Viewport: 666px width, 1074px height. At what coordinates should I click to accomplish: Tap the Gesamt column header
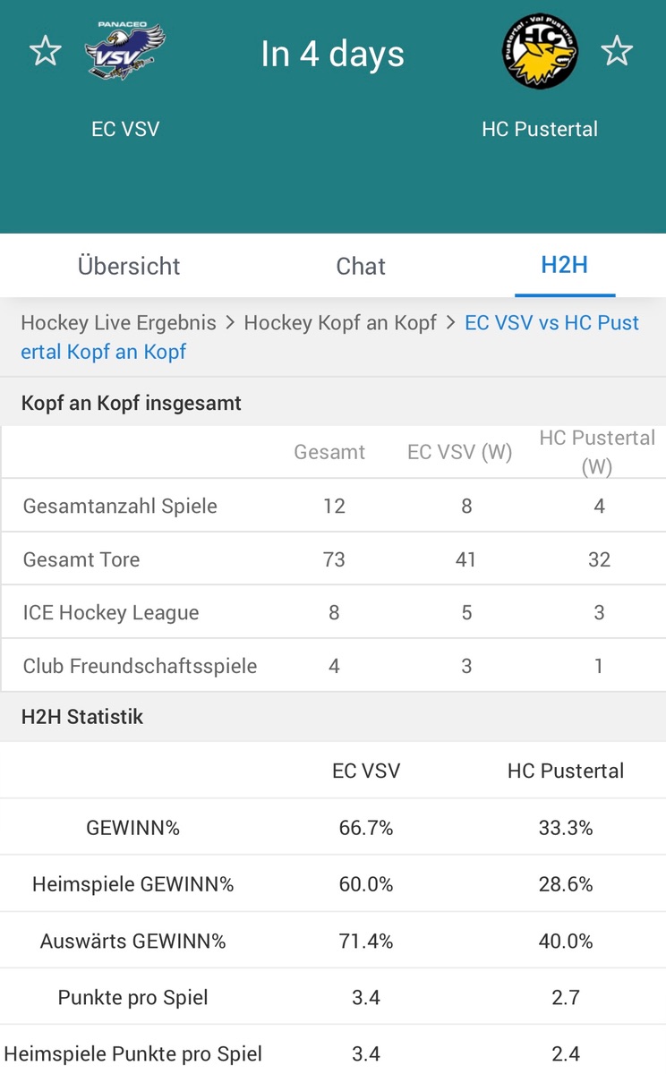click(329, 452)
